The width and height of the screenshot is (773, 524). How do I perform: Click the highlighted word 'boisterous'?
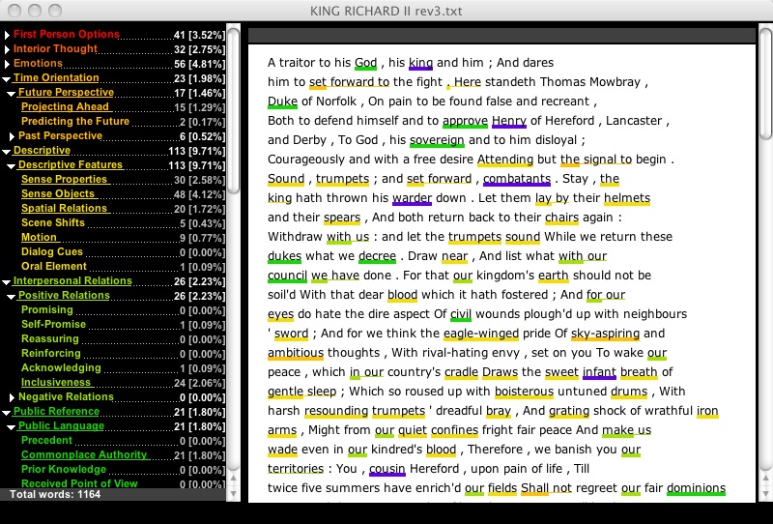point(524,392)
